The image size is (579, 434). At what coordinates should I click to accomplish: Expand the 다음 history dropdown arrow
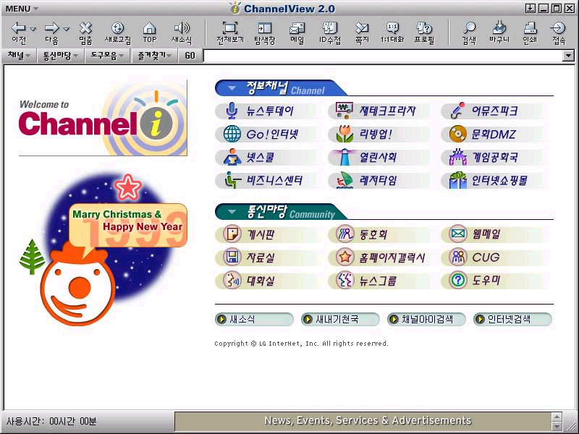coord(66,29)
